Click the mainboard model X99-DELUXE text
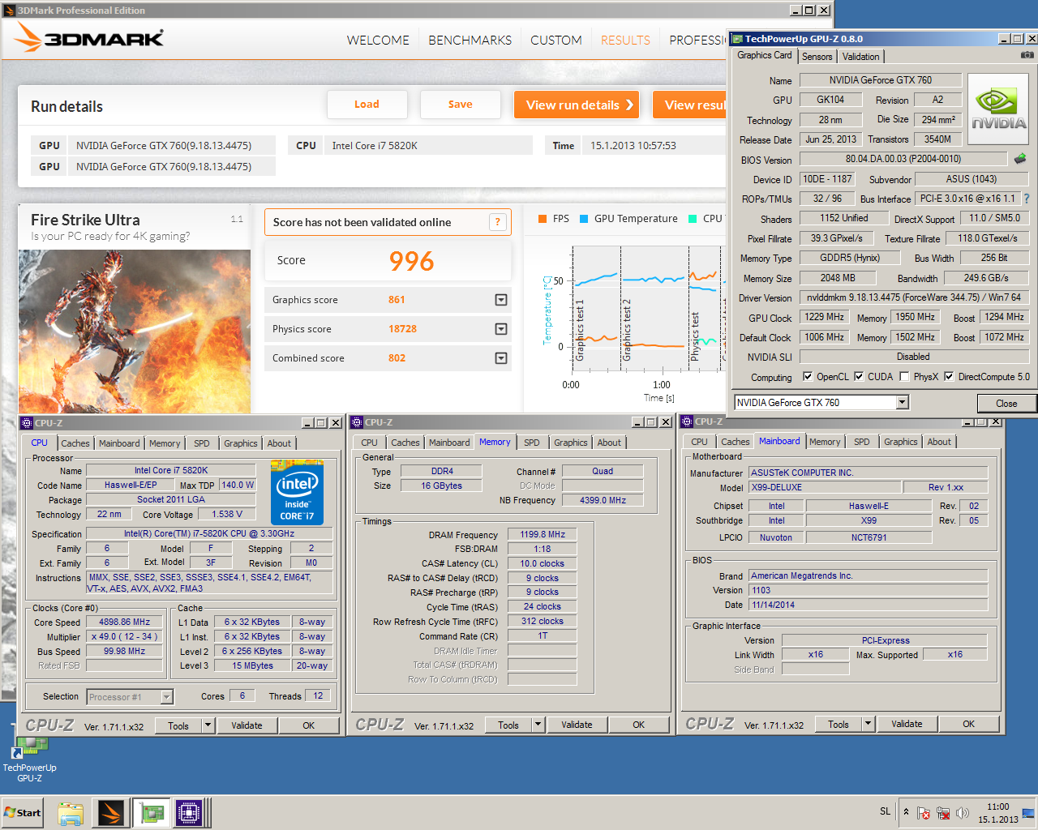This screenshot has height=830, width=1038. point(776,487)
